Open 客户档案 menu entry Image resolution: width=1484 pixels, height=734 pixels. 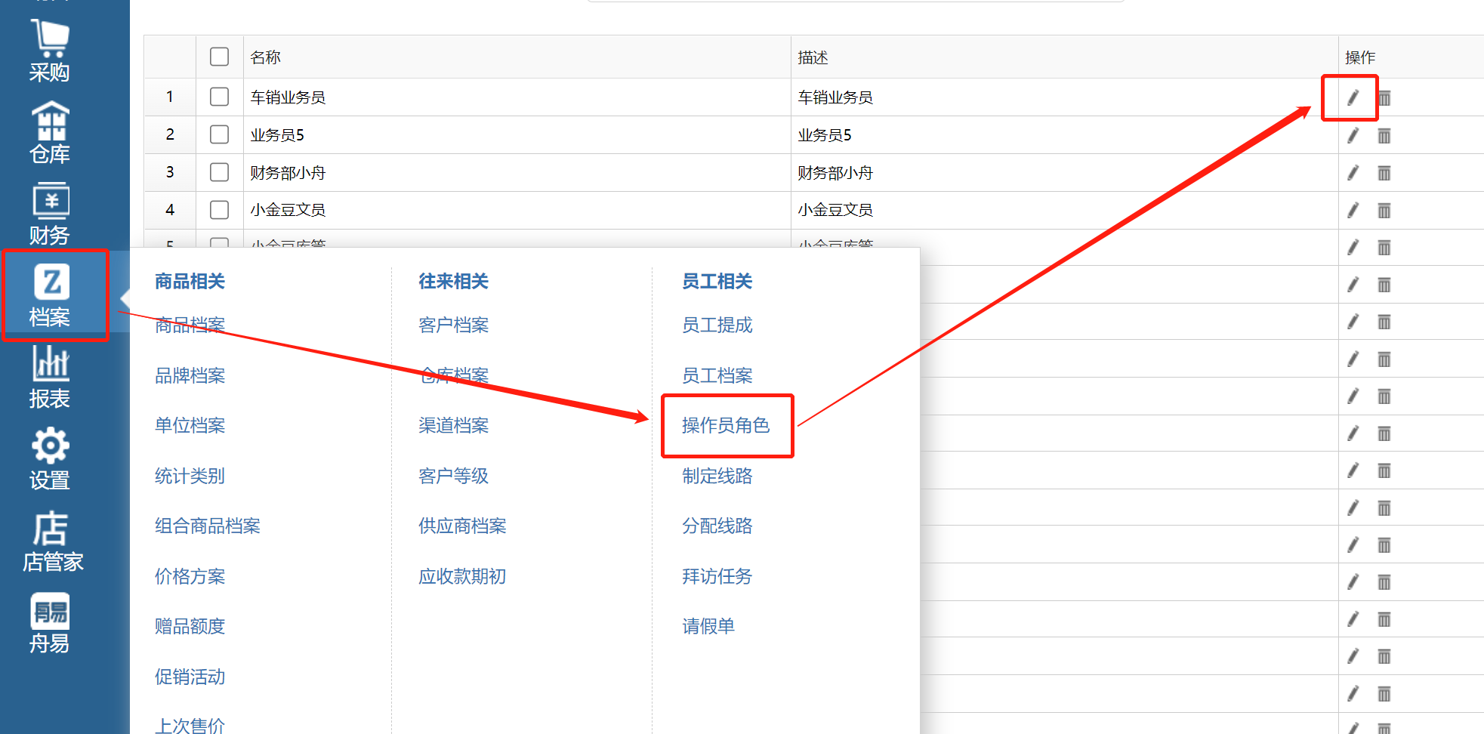click(453, 325)
